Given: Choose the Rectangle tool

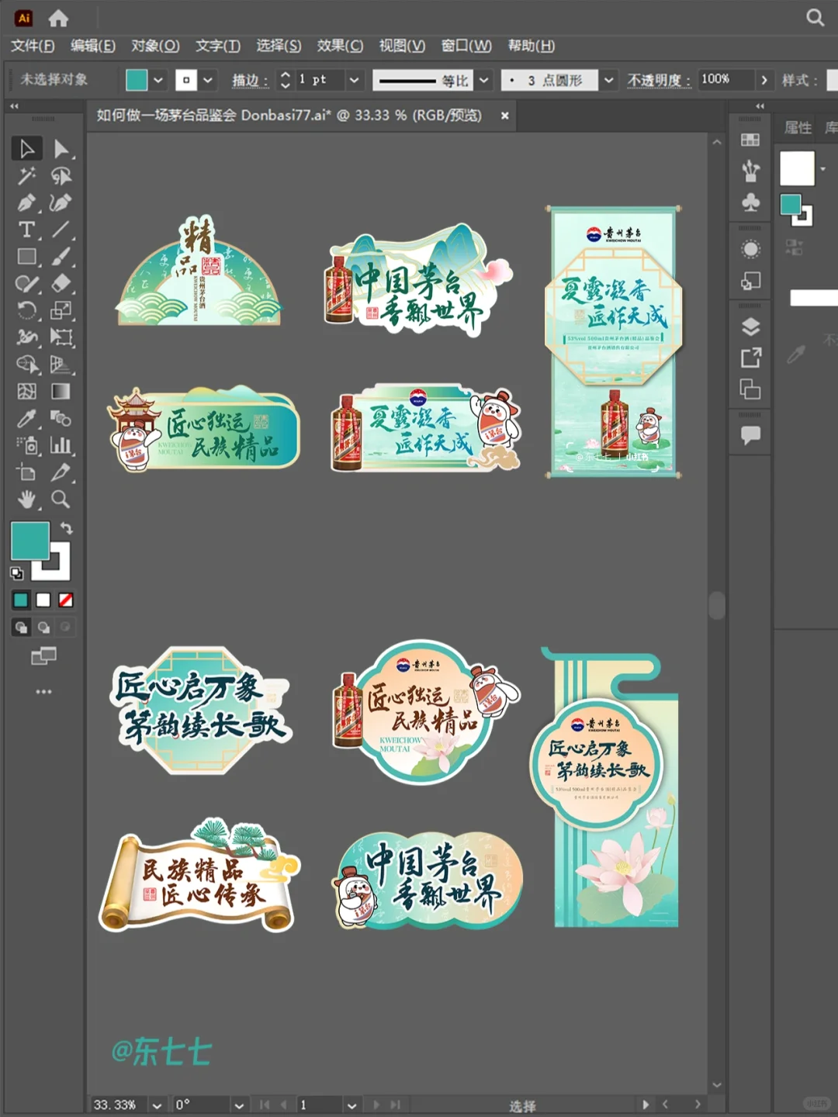Looking at the screenshot, I should click(x=26, y=257).
